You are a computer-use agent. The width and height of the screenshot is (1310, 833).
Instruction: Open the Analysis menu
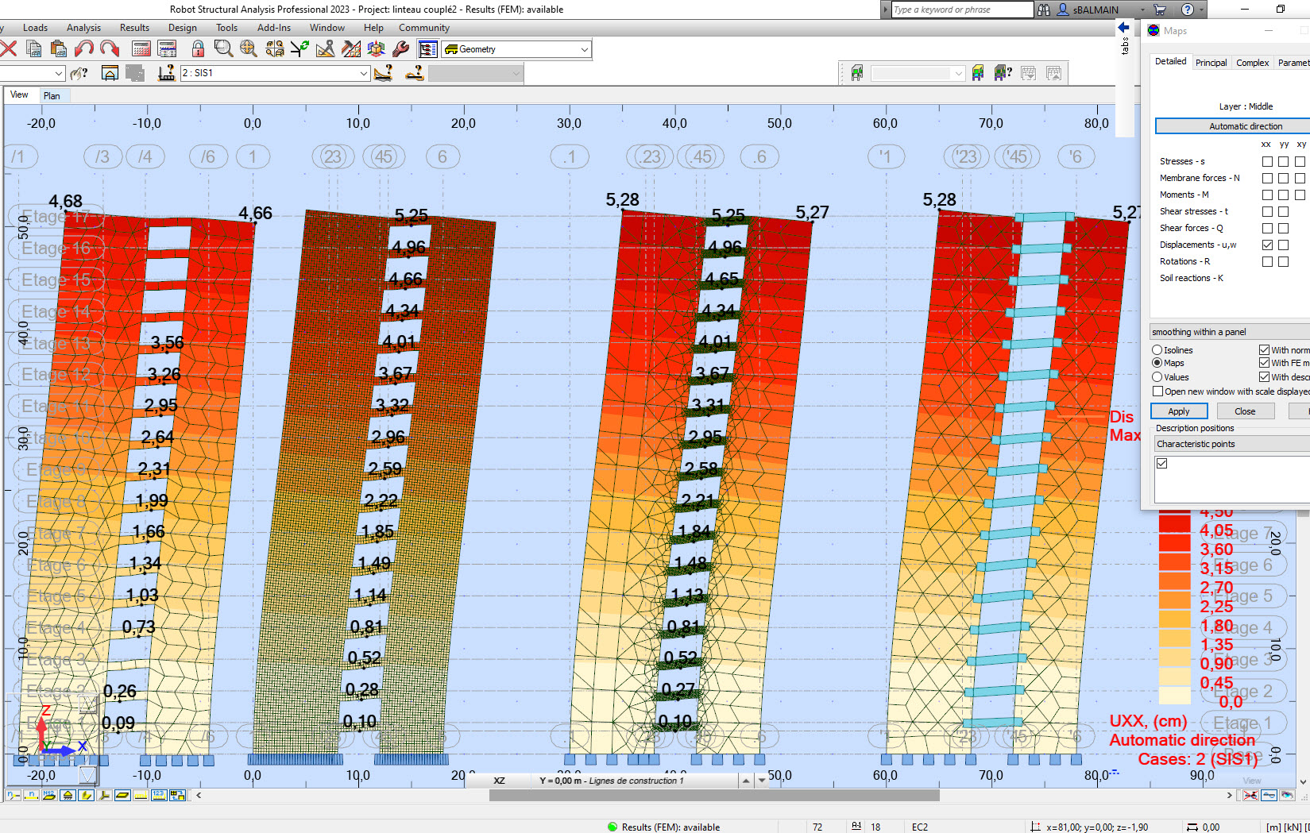[x=83, y=27]
